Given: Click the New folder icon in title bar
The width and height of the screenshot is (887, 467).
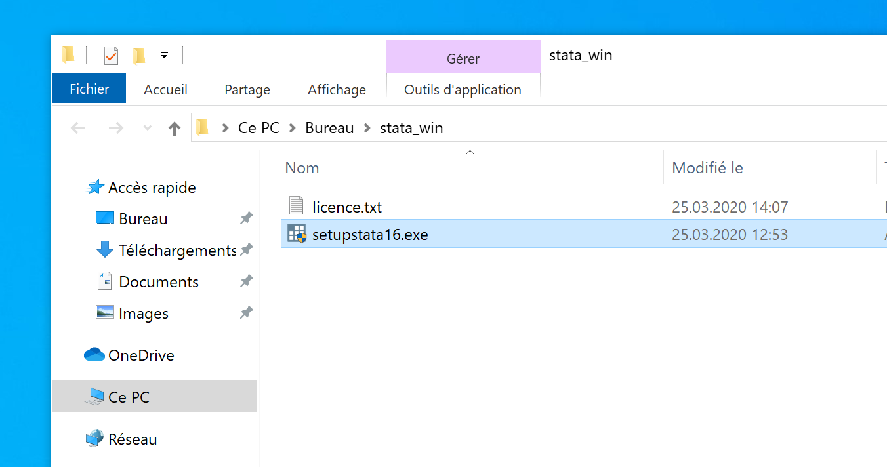Looking at the screenshot, I should [x=139, y=56].
